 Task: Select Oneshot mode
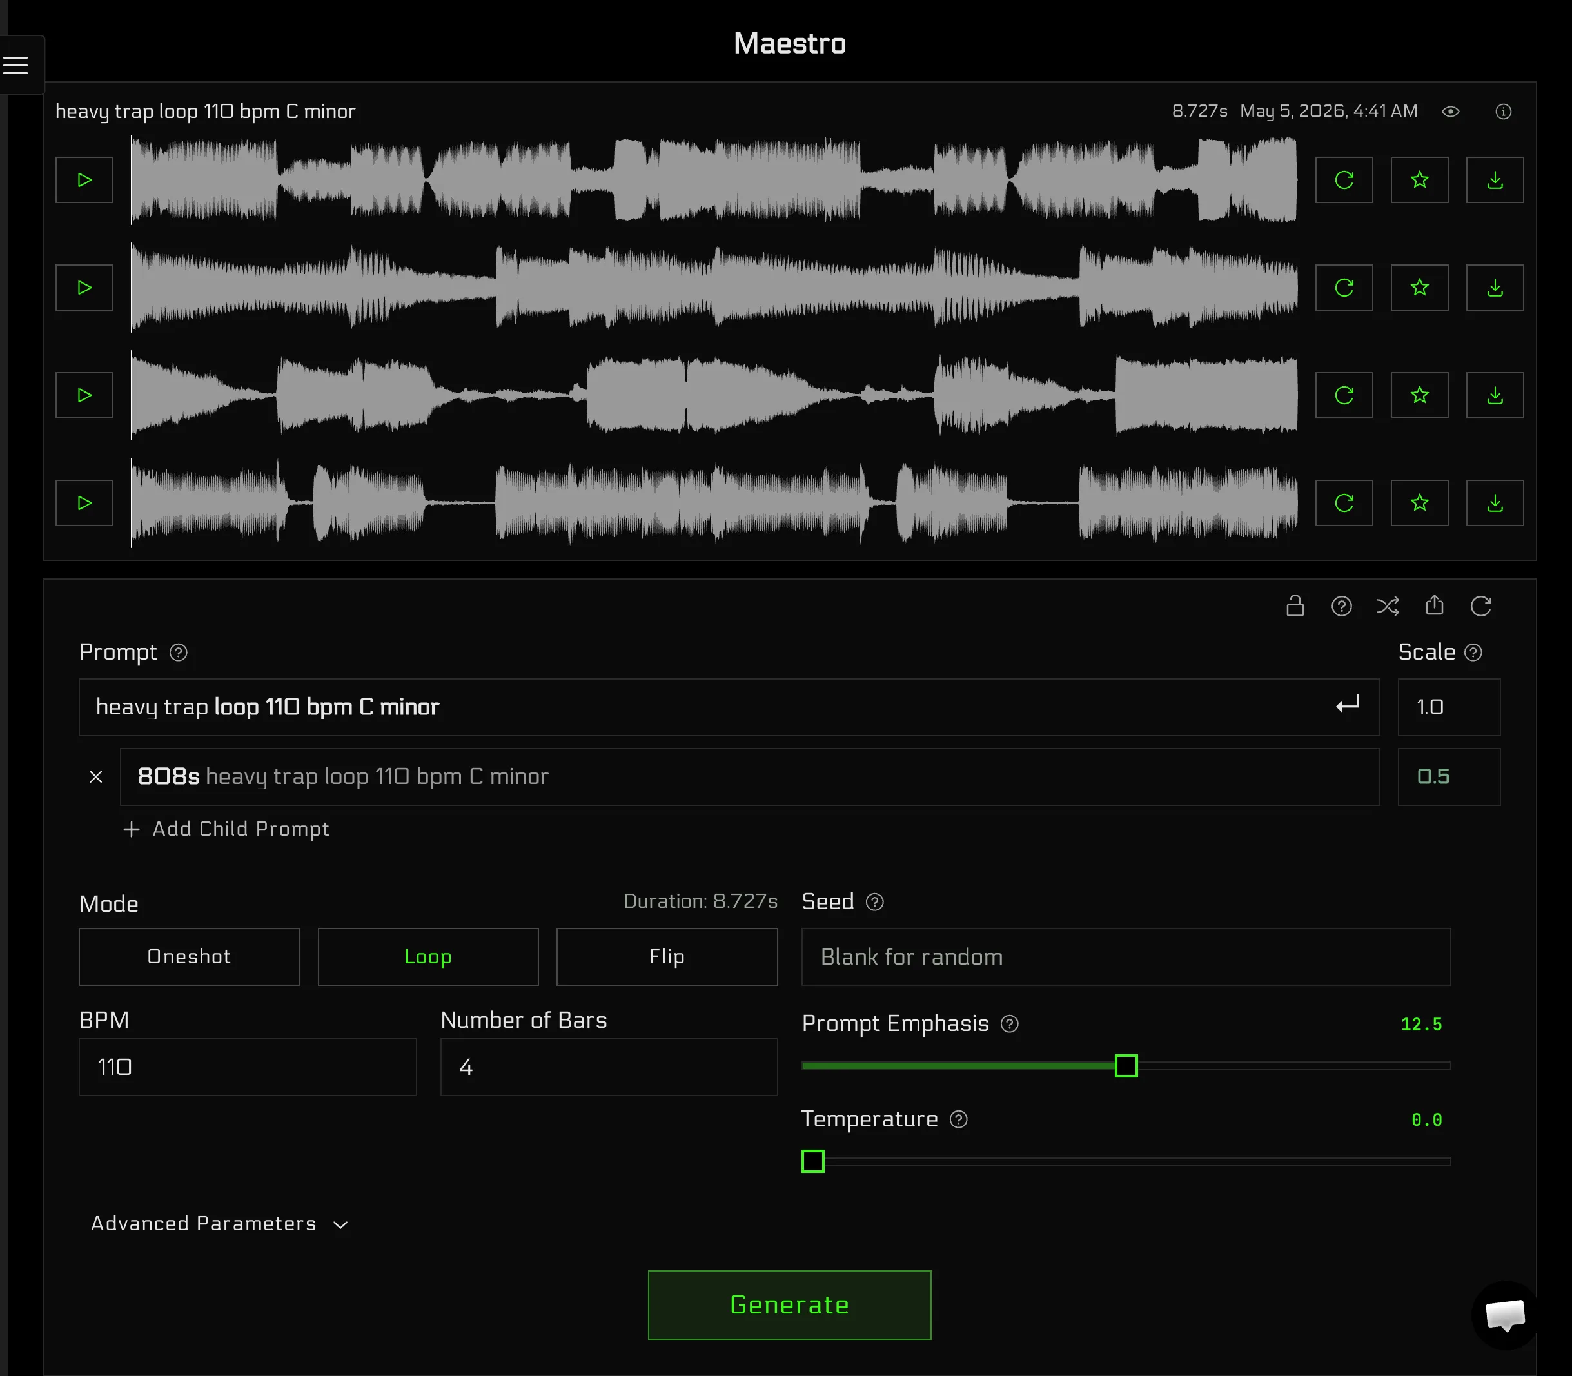[189, 956]
